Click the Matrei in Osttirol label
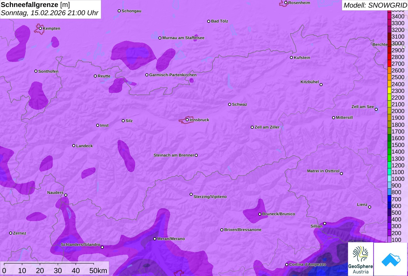 click(x=323, y=171)
